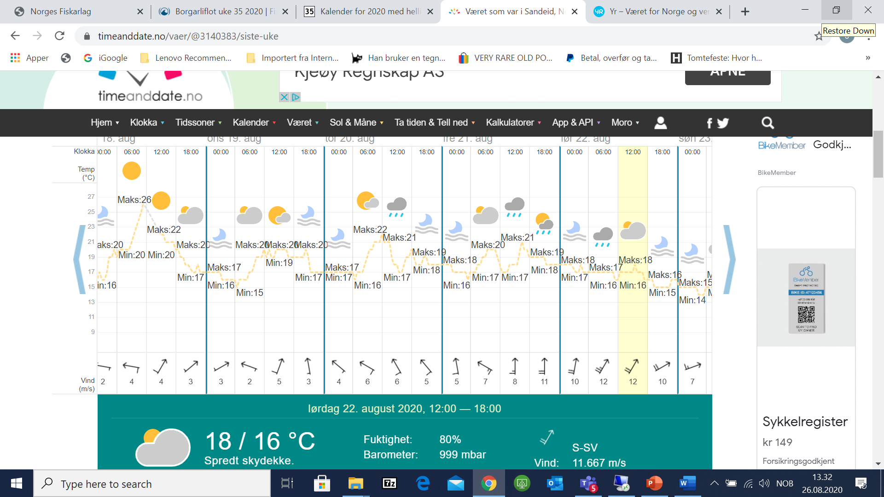This screenshot has width=884, height=497.
Task: Click the timeanddate.no logo
Action: tap(150, 87)
